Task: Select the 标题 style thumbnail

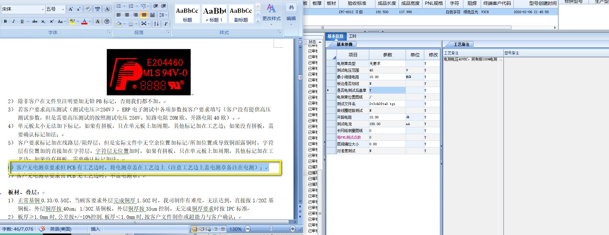Action: 187,14
